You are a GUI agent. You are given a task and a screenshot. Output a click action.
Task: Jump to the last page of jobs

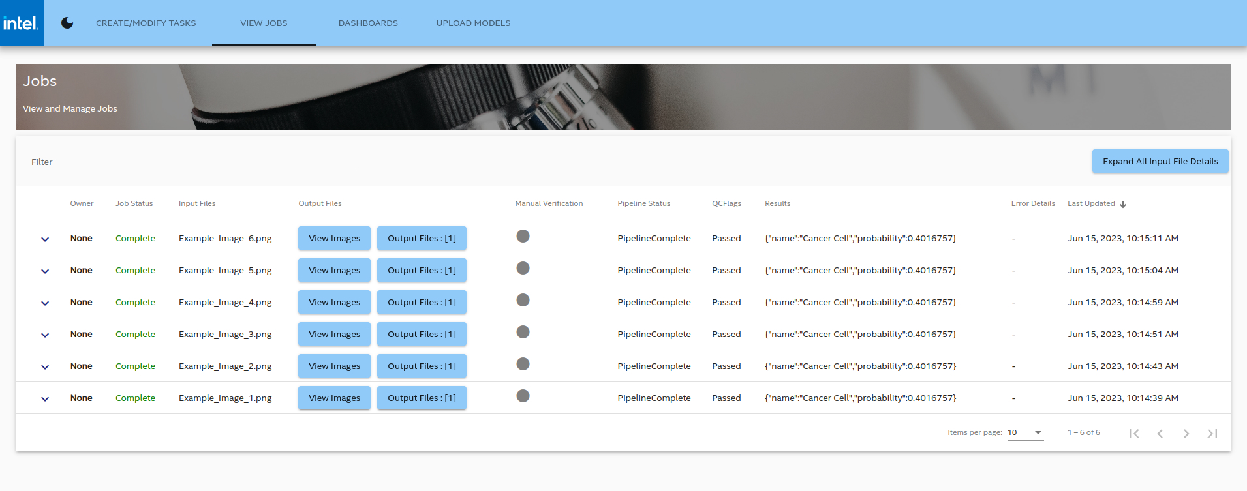(1212, 434)
